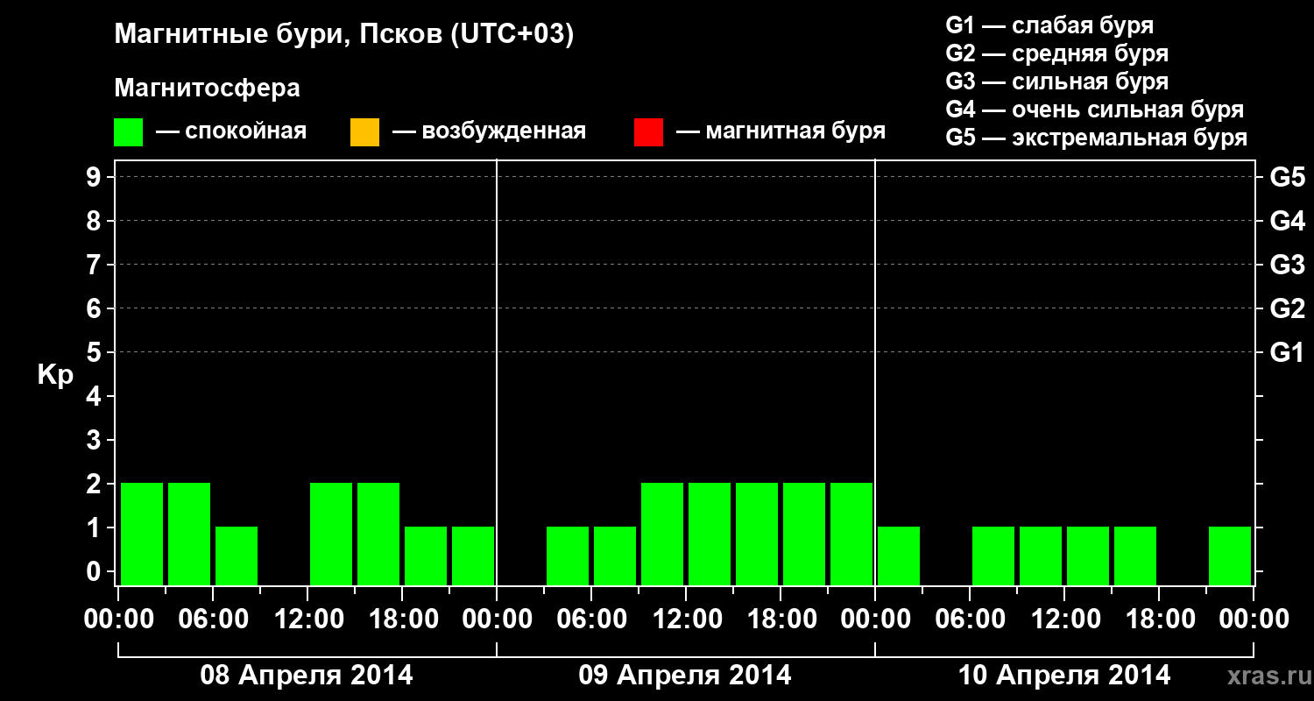Click the right-axis 'G5' level label
This screenshot has width=1314, height=701.
click(x=1287, y=177)
